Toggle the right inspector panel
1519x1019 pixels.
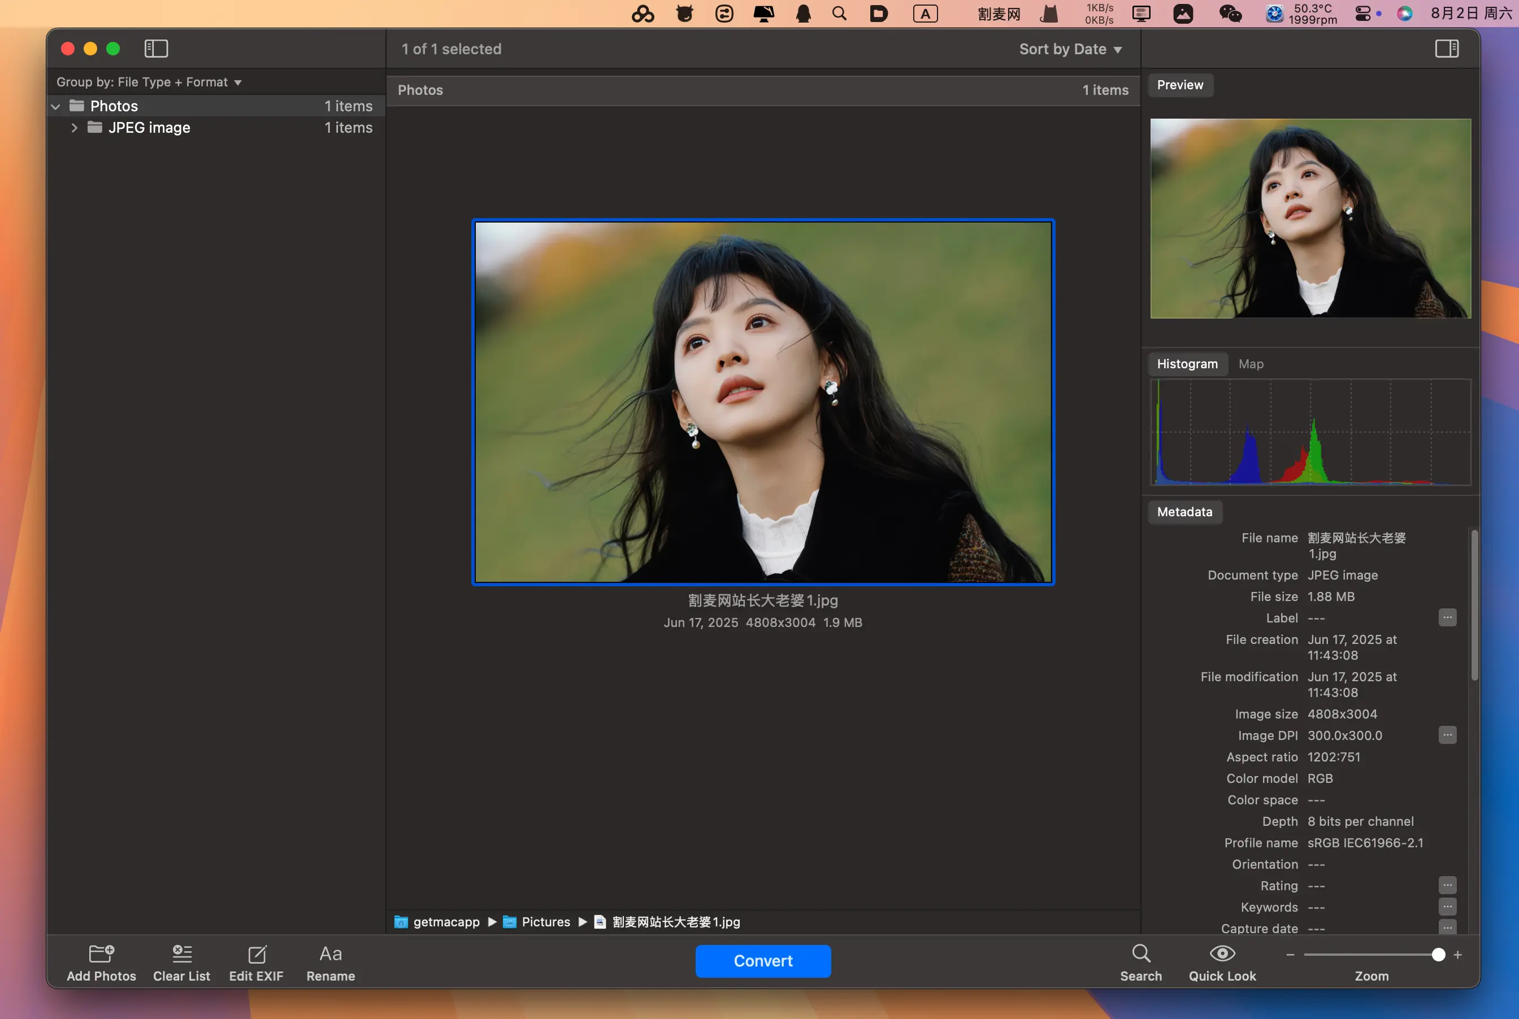coord(1447,49)
